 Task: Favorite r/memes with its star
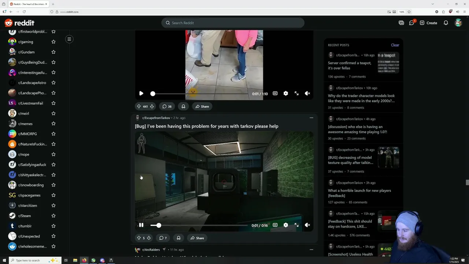(x=53, y=124)
